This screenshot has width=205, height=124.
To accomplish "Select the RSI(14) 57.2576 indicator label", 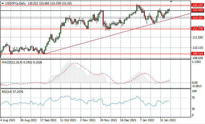I will (x=12, y=92).
